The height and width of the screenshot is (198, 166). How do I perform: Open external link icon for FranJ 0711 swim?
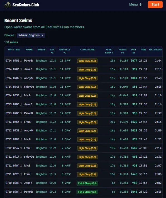pos(21,174)
